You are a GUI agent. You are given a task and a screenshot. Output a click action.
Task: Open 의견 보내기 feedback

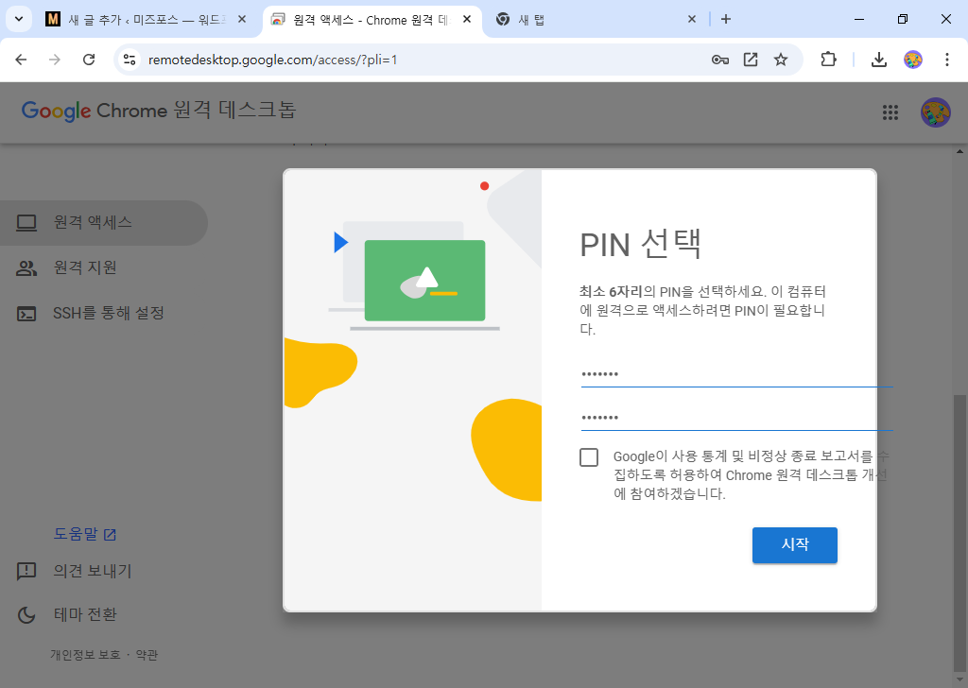click(74, 572)
